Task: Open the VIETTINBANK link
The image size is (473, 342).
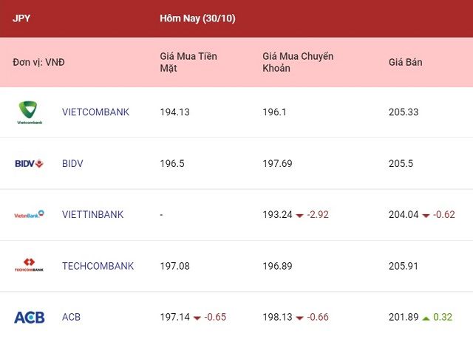Action: click(92, 214)
